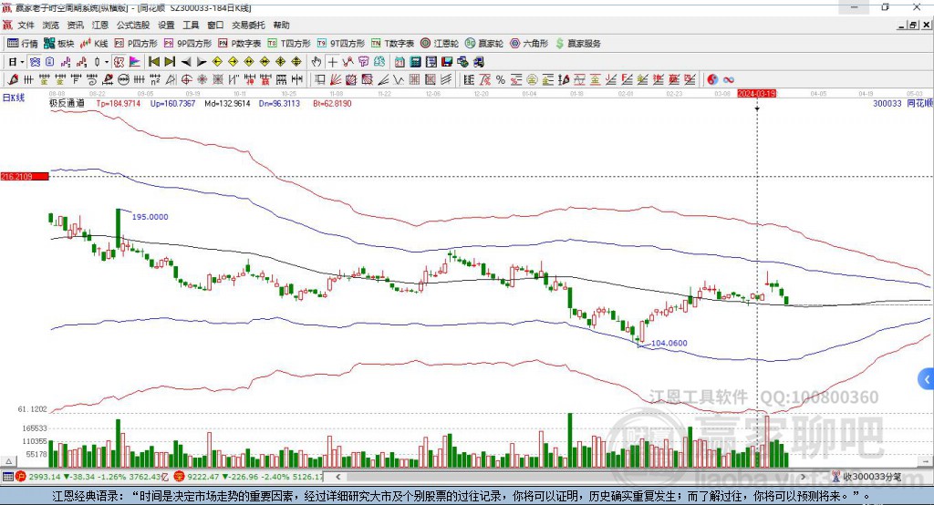Toggle the highlighted 权 icon in toolbar
Image resolution: width=934 pixels, height=505 pixels.
(119, 62)
